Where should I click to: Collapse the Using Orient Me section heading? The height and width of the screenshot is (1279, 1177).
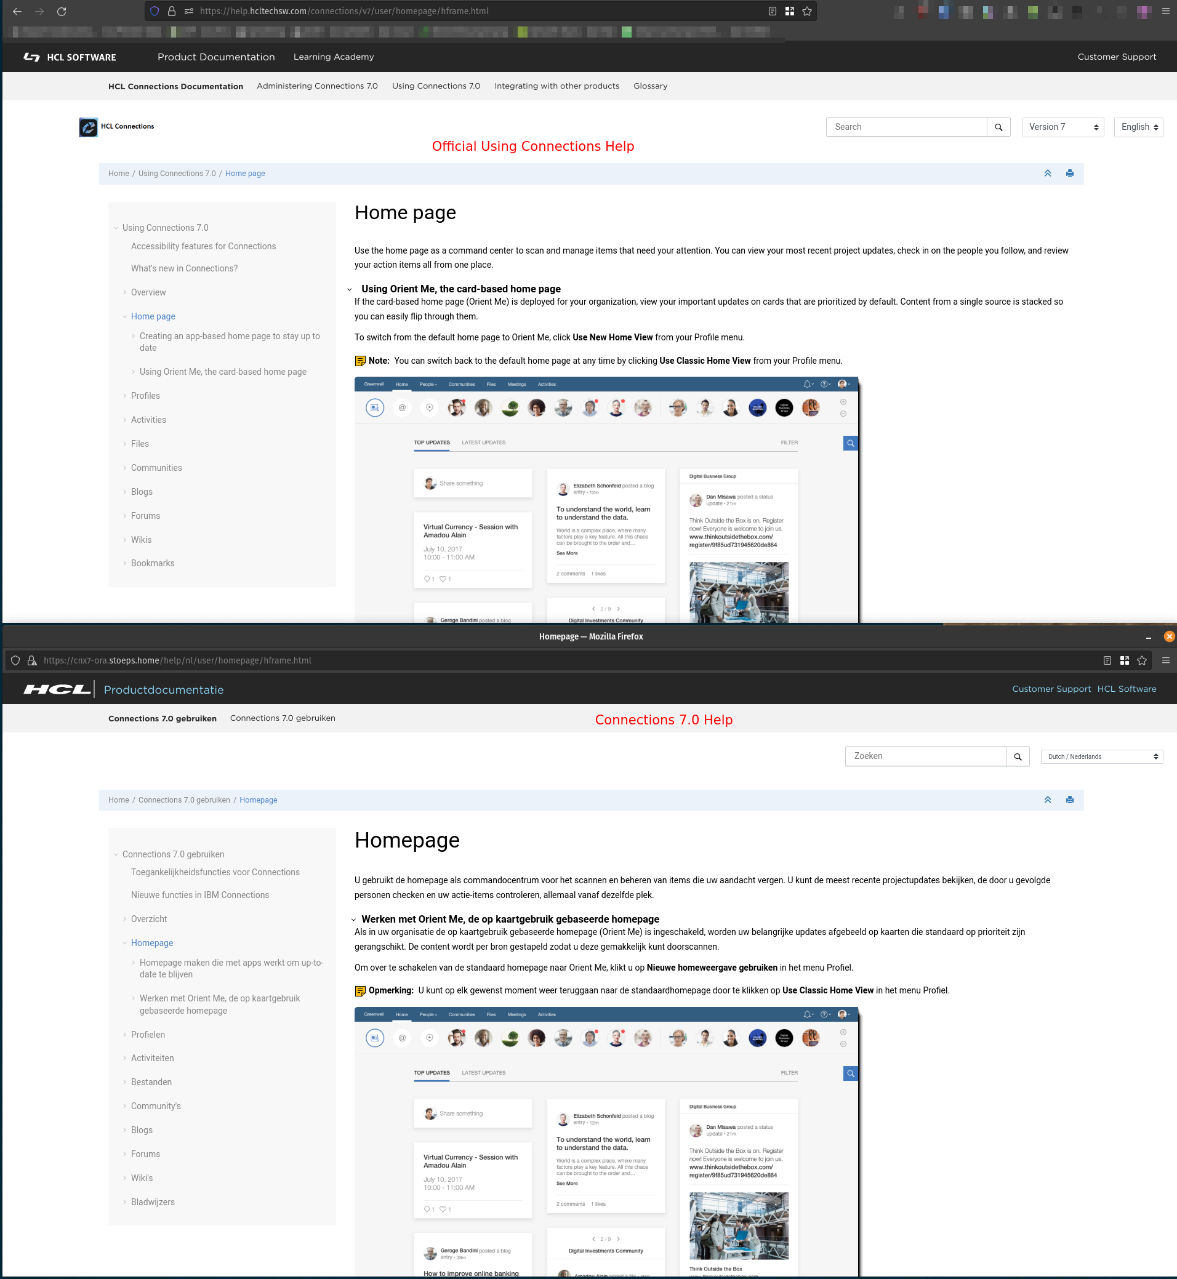tap(350, 289)
